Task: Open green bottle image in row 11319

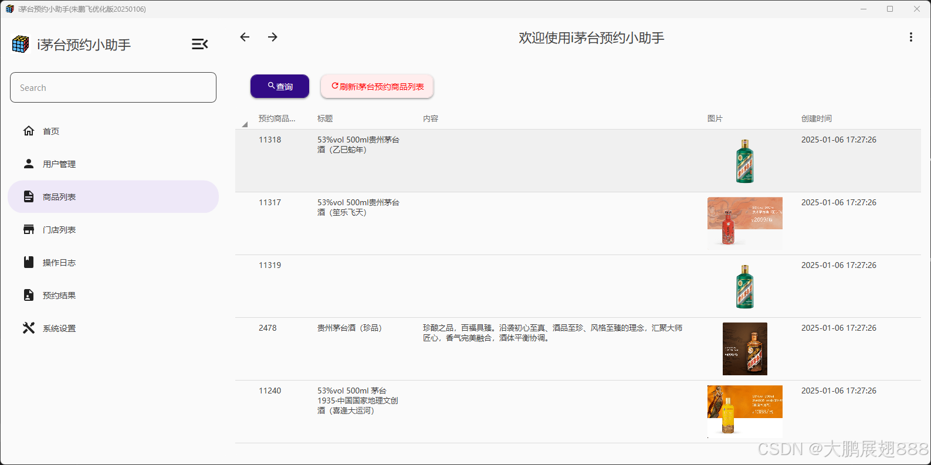Action: coord(745,286)
